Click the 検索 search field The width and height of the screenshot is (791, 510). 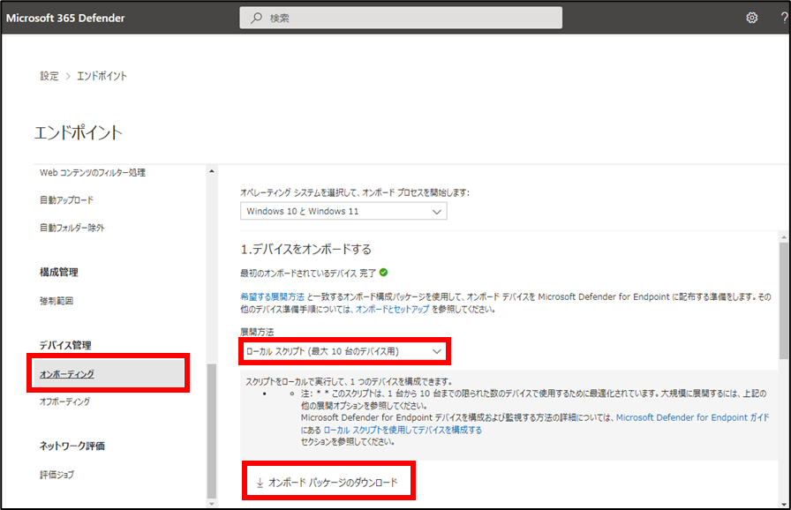401,19
